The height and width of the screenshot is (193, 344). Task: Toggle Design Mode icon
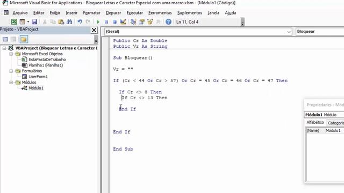point(123,21)
